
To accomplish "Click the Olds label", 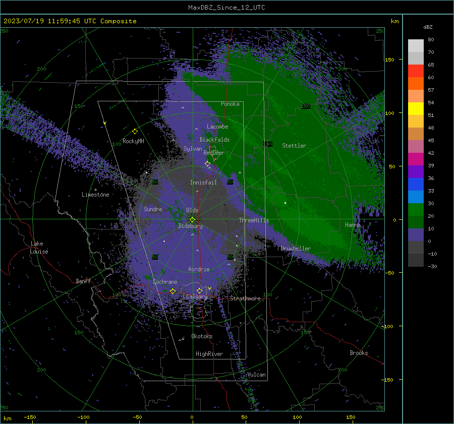I will point(192,210).
